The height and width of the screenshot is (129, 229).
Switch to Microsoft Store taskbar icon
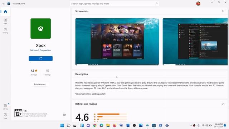tap(154, 125)
